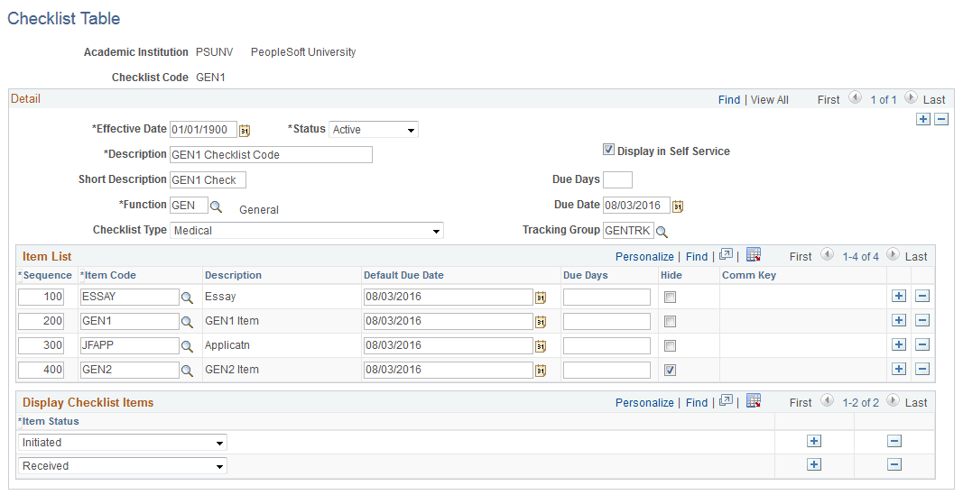Click the Tracking Group field GENTRK
The height and width of the screenshot is (495, 963).
pos(628,231)
